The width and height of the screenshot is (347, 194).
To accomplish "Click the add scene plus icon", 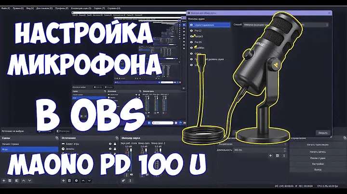I will point(3,181).
